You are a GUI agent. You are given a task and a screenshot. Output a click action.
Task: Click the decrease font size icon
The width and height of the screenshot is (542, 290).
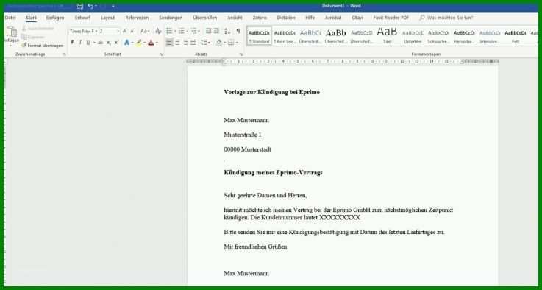132,31
